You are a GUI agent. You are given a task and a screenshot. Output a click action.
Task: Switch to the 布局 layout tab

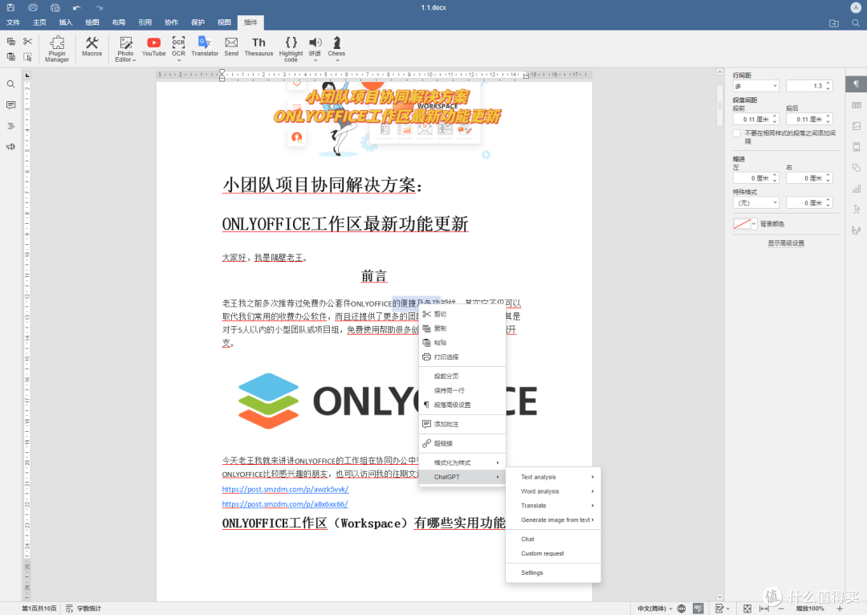tap(118, 22)
